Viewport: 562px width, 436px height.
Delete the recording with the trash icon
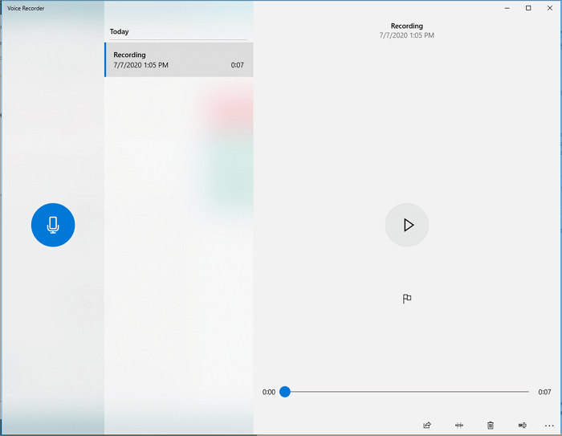(491, 426)
